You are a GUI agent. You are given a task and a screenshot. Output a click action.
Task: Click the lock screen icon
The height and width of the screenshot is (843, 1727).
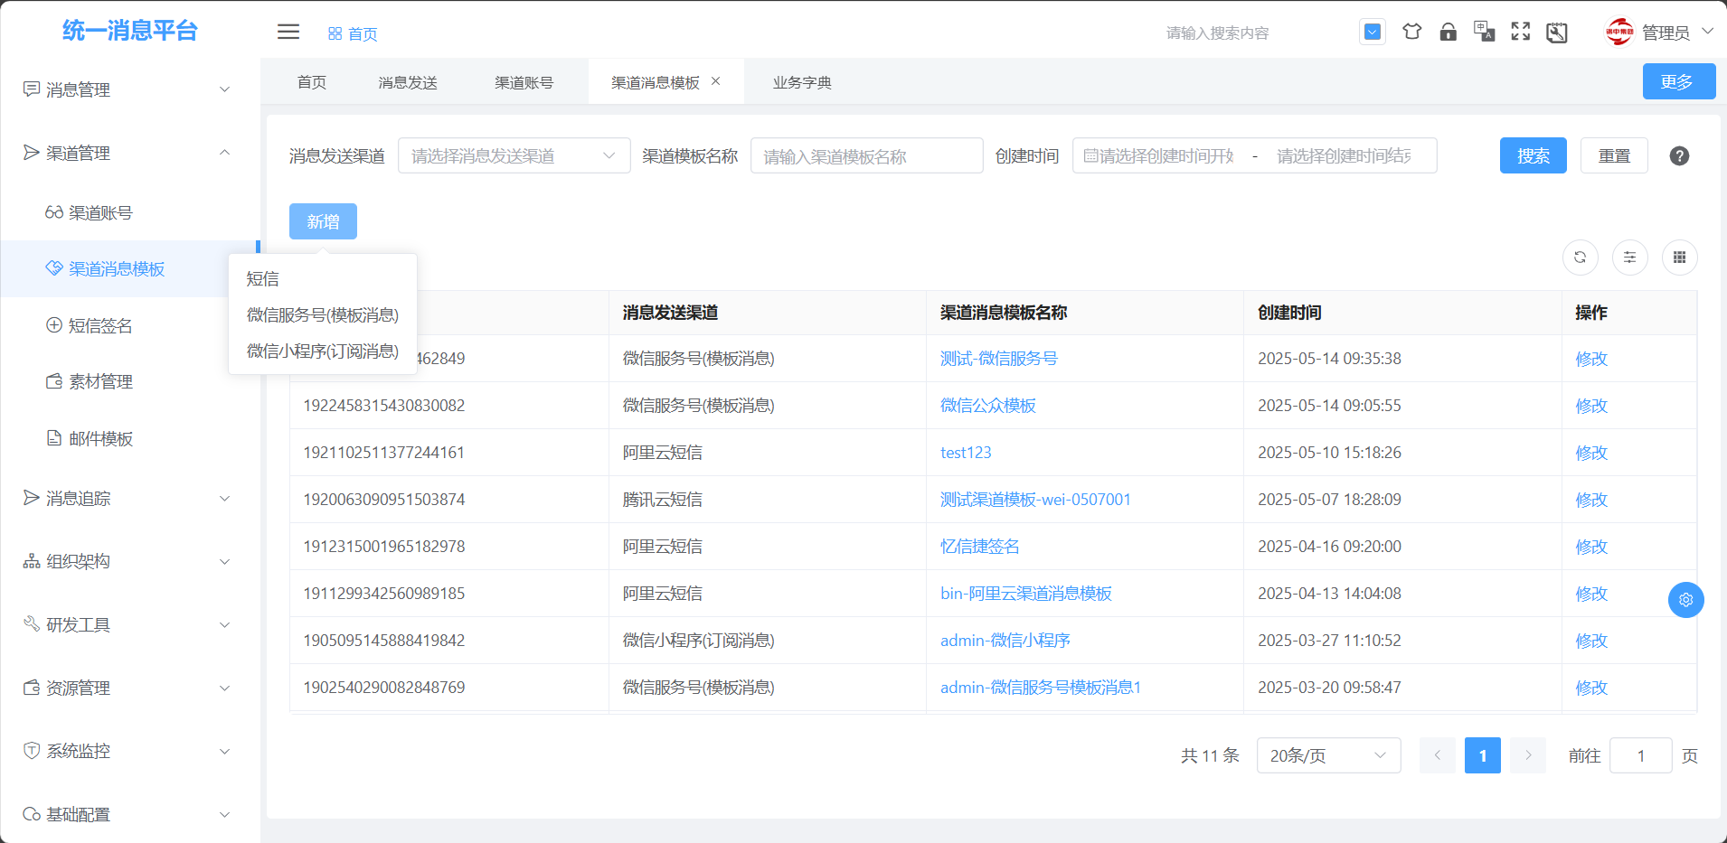[x=1448, y=32]
